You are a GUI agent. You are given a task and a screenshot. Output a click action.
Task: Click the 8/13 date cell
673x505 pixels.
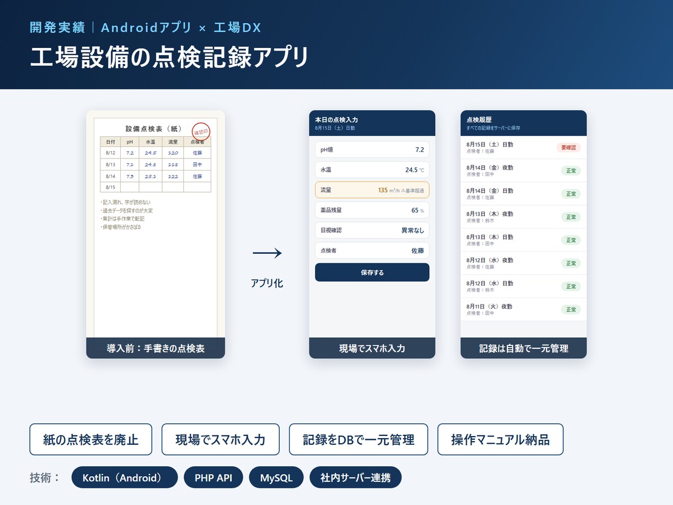[110, 164]
